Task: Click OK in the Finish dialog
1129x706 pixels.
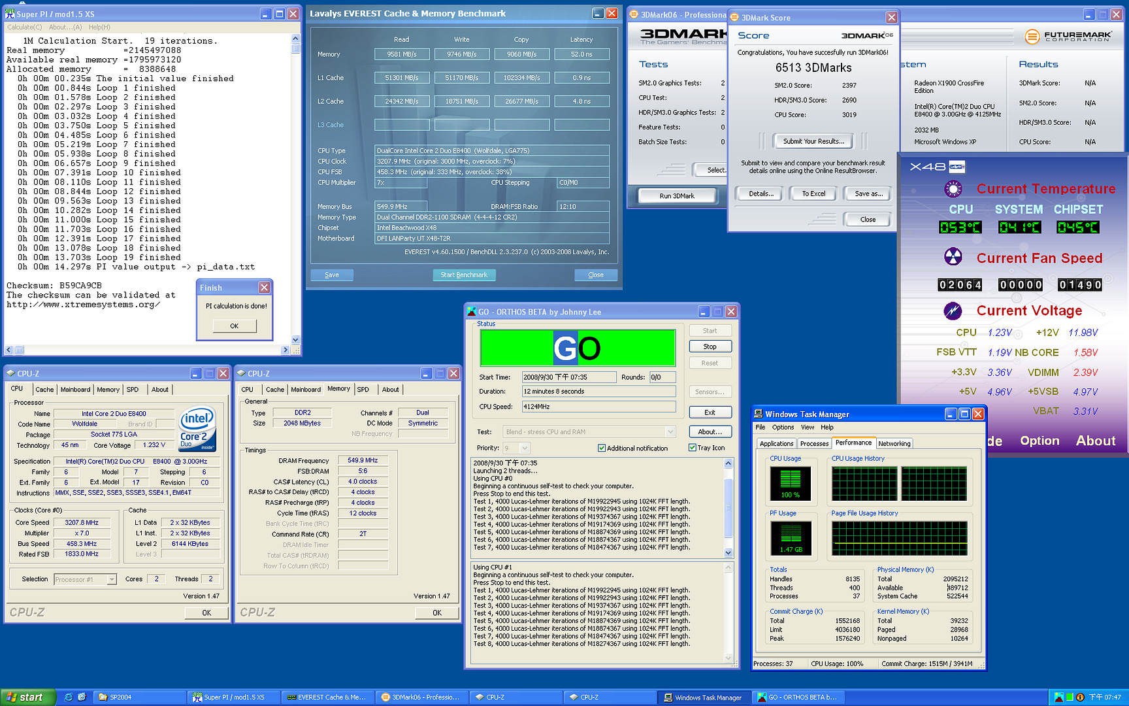Action: (x=234, y=326)
